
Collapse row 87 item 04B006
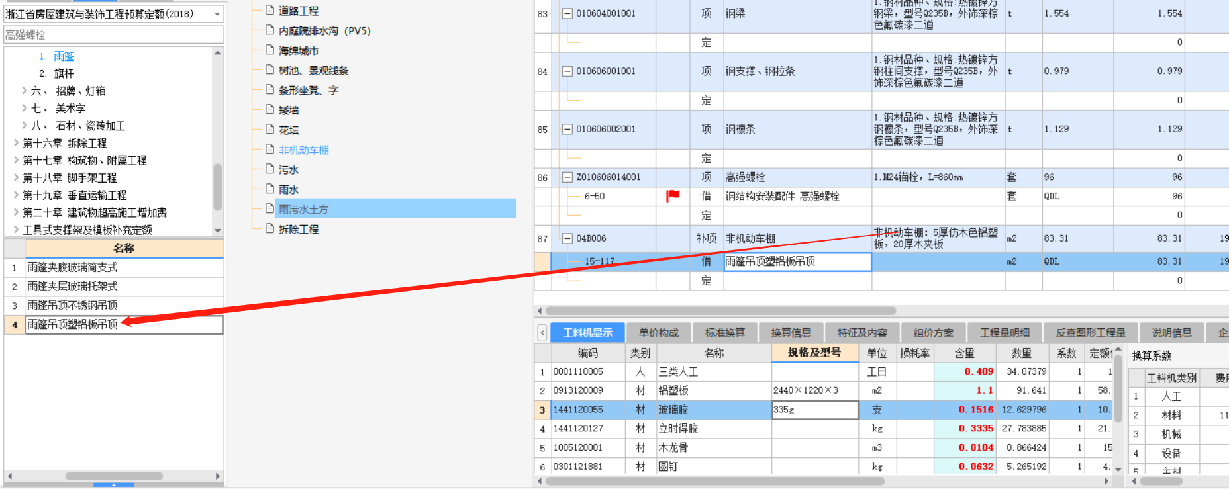tap(567, 238)
